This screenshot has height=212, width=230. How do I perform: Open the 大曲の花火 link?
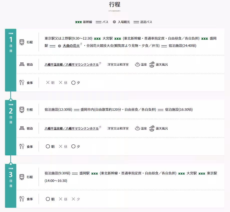[71, 46]
